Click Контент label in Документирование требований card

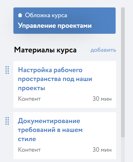[x=29, y=150]
